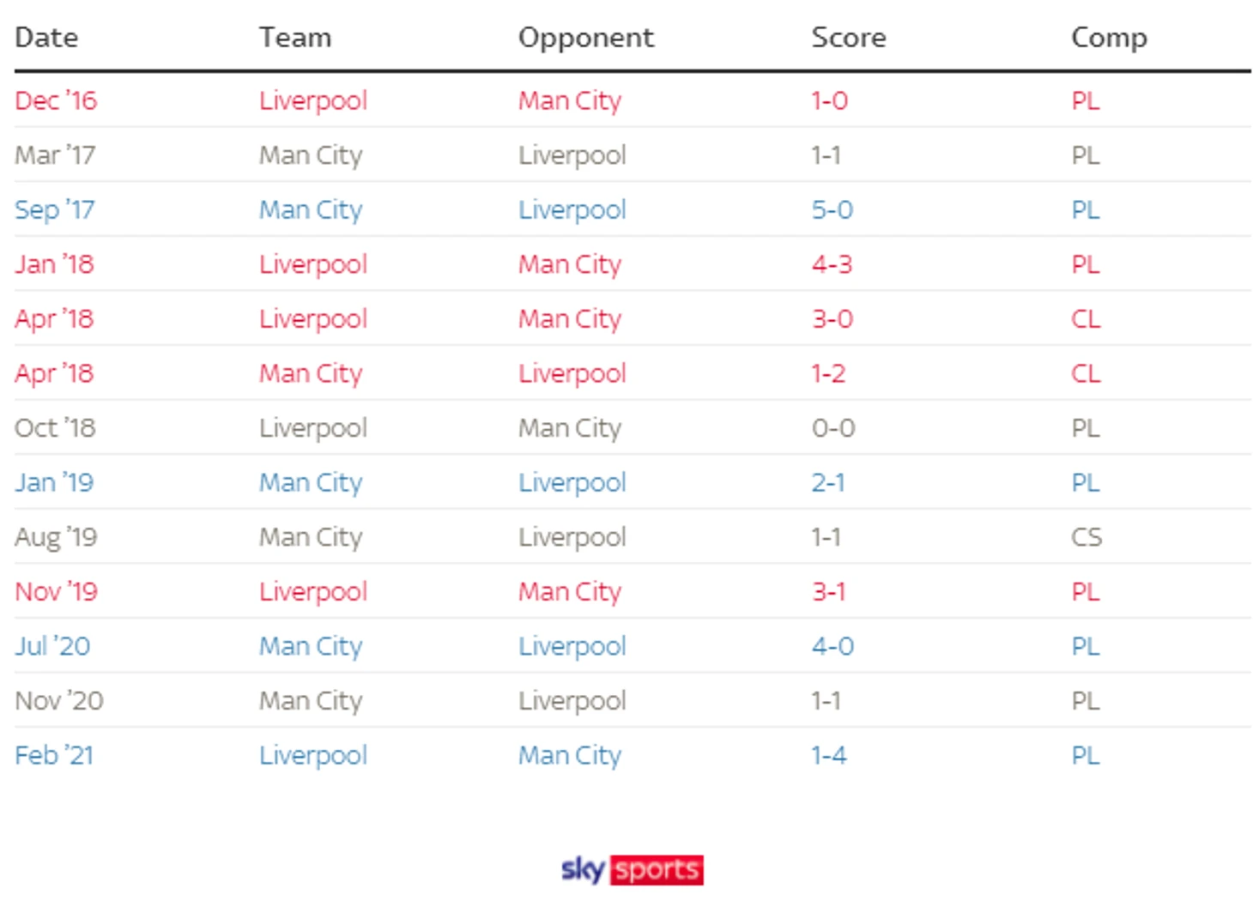Image resolution: width=1253 pixels, height=919 pixels.
Task: Click the 1-2 score
Action: (828, 373)
